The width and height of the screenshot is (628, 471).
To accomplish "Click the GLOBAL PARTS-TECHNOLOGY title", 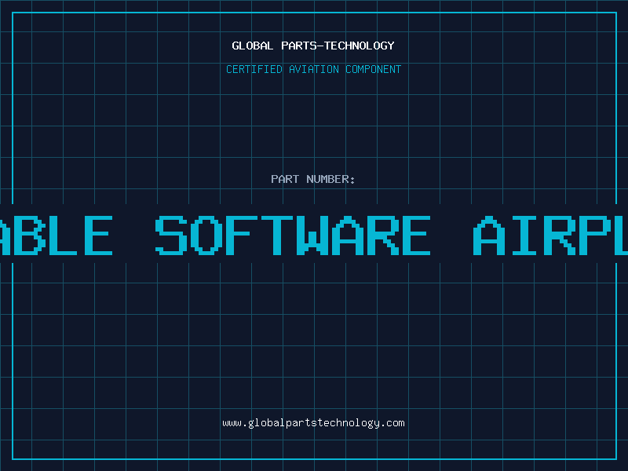I will (x=313, y=46).
